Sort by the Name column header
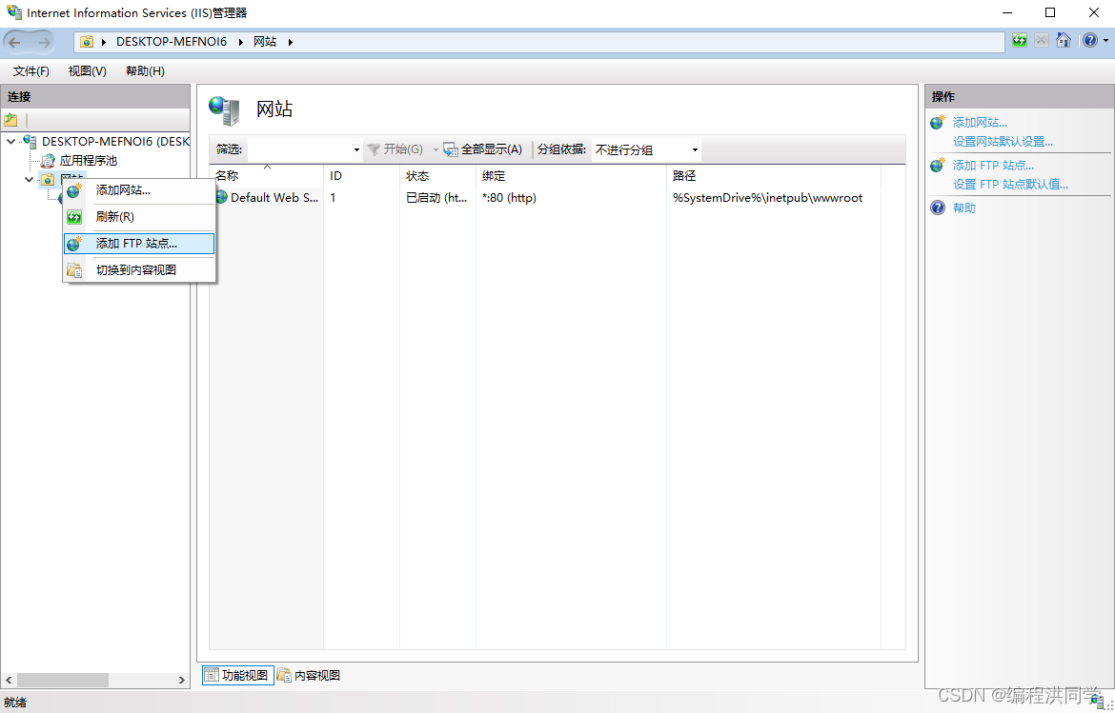The image size is (1115, 713). pyautogui.click(x=227, y=176)
